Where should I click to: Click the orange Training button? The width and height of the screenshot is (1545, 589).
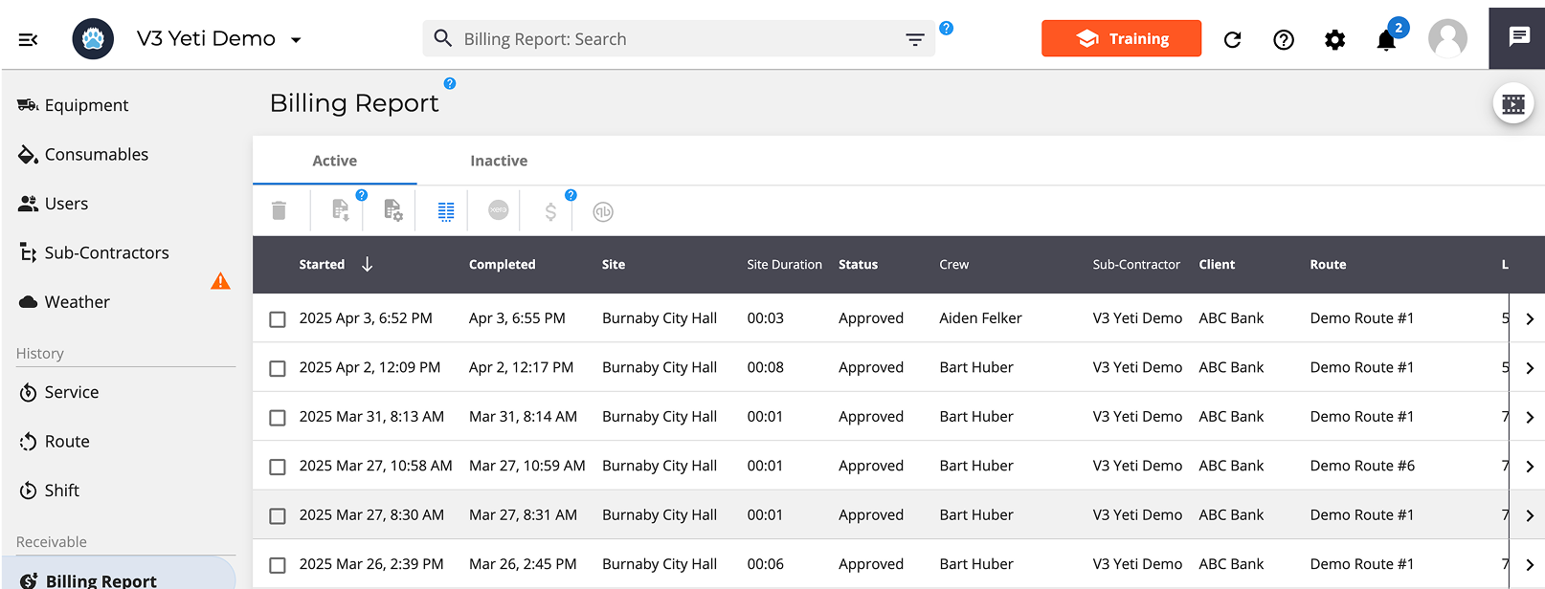1121,38
